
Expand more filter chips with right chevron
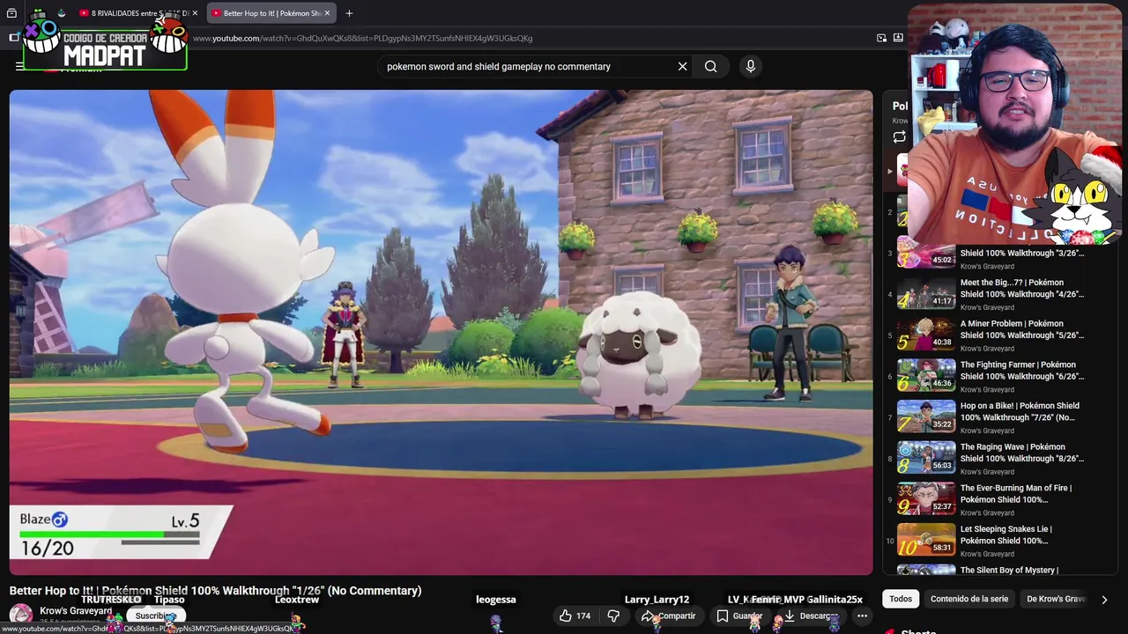[1104, 599]
